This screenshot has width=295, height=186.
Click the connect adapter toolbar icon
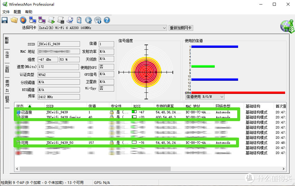coord(32,20)
